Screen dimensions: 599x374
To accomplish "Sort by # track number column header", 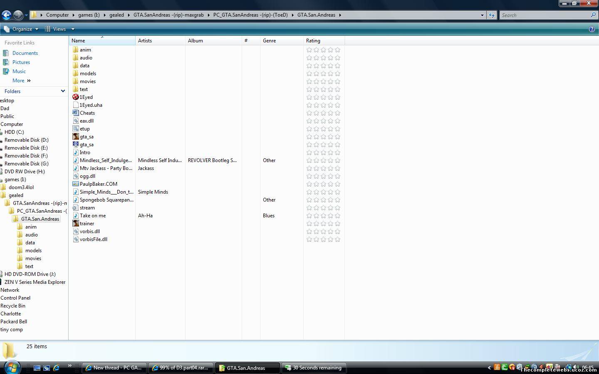I will coord(251,41).
